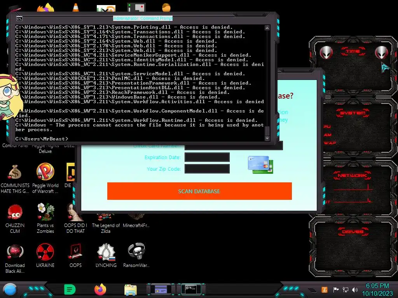Select the Peggle Nights Deluxe label
398x298 pixels.
[45, 149]
